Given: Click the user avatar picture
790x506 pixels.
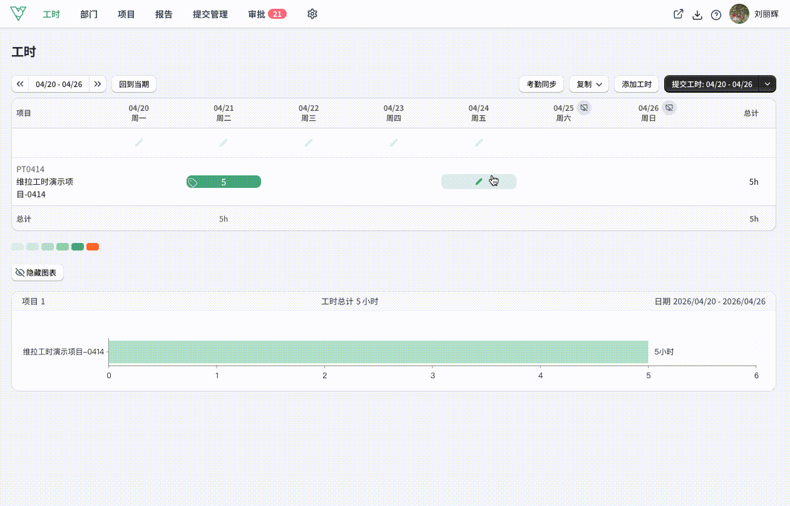Looking at the screenshot, I should [x=739, y=14].
